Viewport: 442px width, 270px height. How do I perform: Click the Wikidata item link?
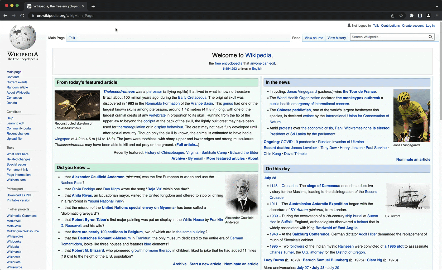click(16, 180)
